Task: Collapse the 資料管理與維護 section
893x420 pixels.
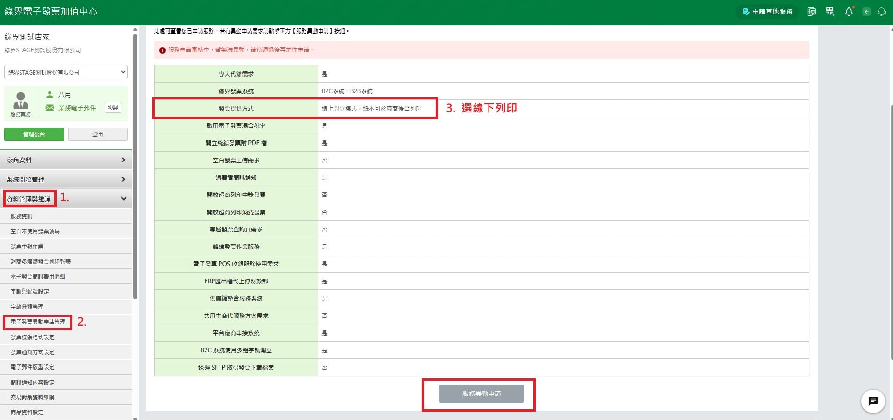Action: tap(66, 199)
